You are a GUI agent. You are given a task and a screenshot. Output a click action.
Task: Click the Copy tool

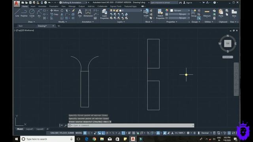[x=55, y=14]
